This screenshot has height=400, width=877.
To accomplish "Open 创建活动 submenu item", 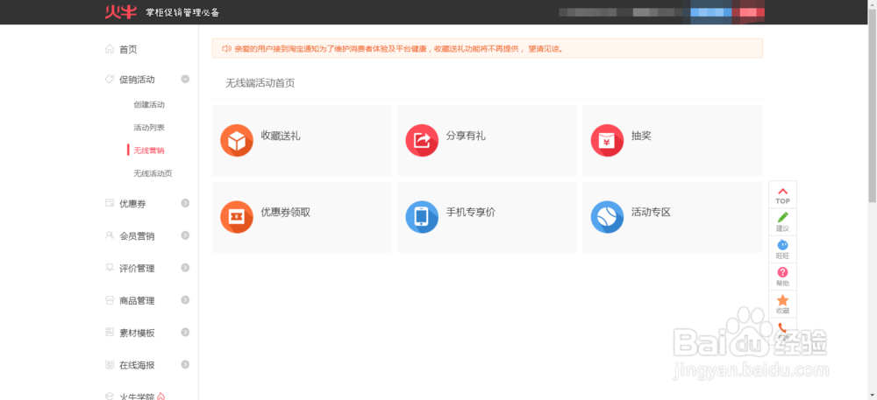I will 149,105.
